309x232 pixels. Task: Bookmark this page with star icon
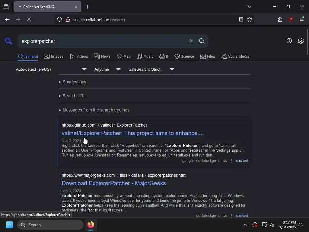(x=250, y=19)
